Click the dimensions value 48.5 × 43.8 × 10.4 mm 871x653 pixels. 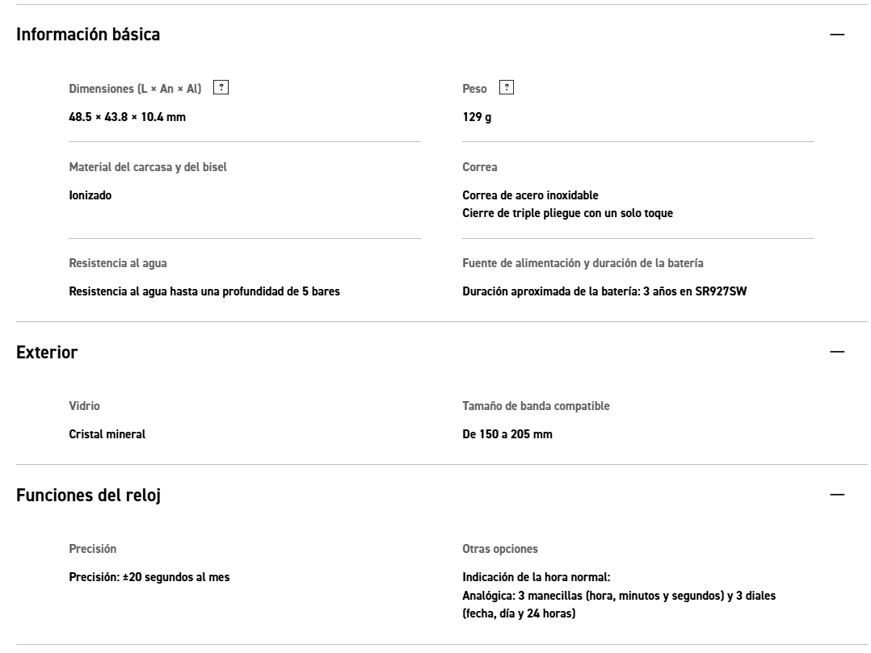coord(127,118)
